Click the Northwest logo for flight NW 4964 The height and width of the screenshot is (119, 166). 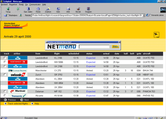pos(18,83)
